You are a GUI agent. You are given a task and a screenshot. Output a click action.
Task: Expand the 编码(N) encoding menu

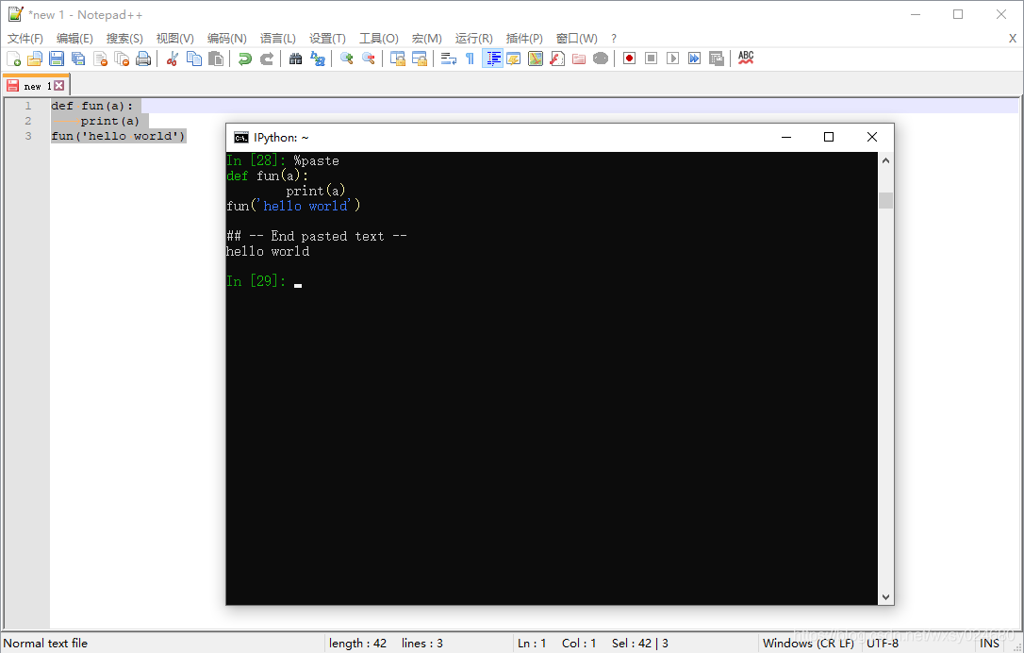(x=226, y=38)
